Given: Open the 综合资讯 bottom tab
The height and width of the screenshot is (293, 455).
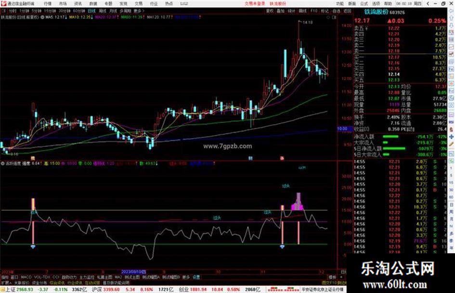Looking at the screenshot, I should tap(57, 282).
